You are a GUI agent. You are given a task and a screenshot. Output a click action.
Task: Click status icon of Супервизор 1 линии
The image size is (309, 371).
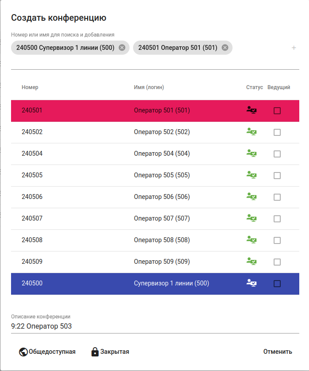coord(252,283)
